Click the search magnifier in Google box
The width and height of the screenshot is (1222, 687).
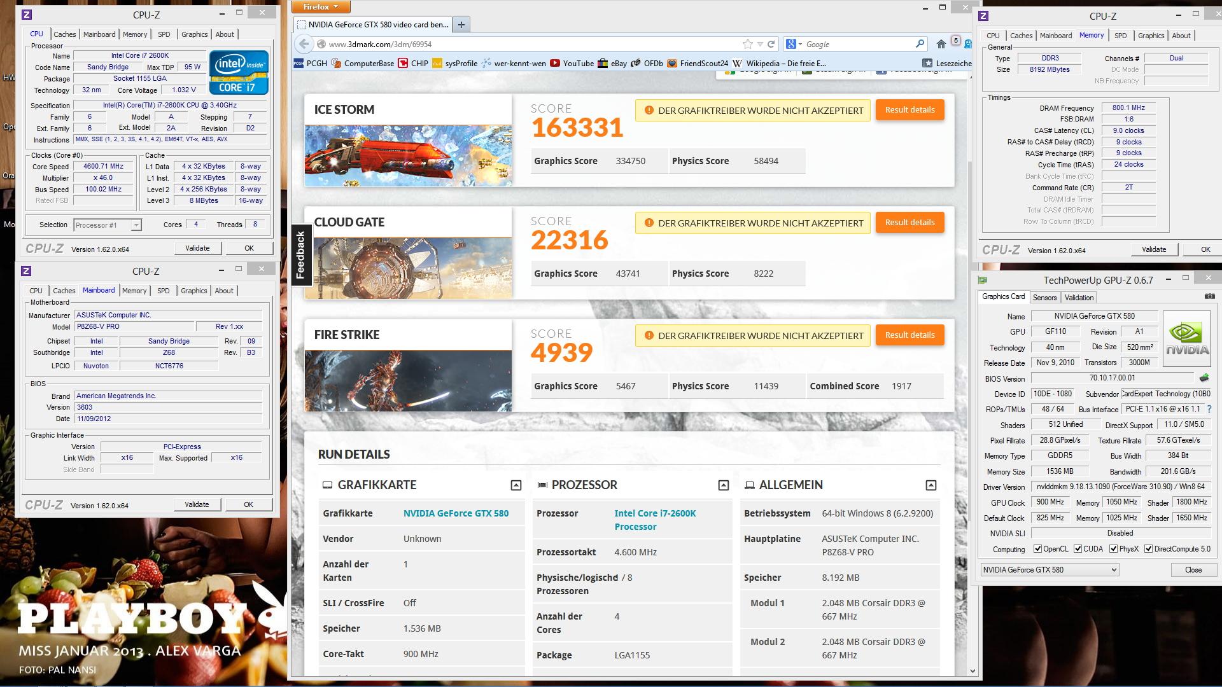[920, 44]
